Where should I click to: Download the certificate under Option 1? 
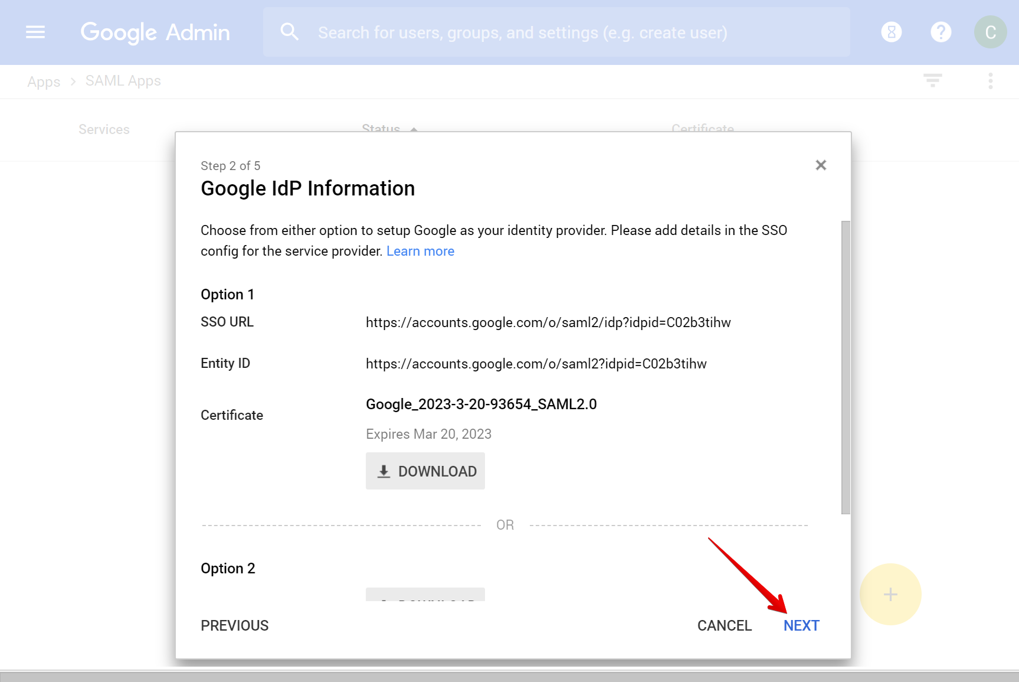point(425,471)
